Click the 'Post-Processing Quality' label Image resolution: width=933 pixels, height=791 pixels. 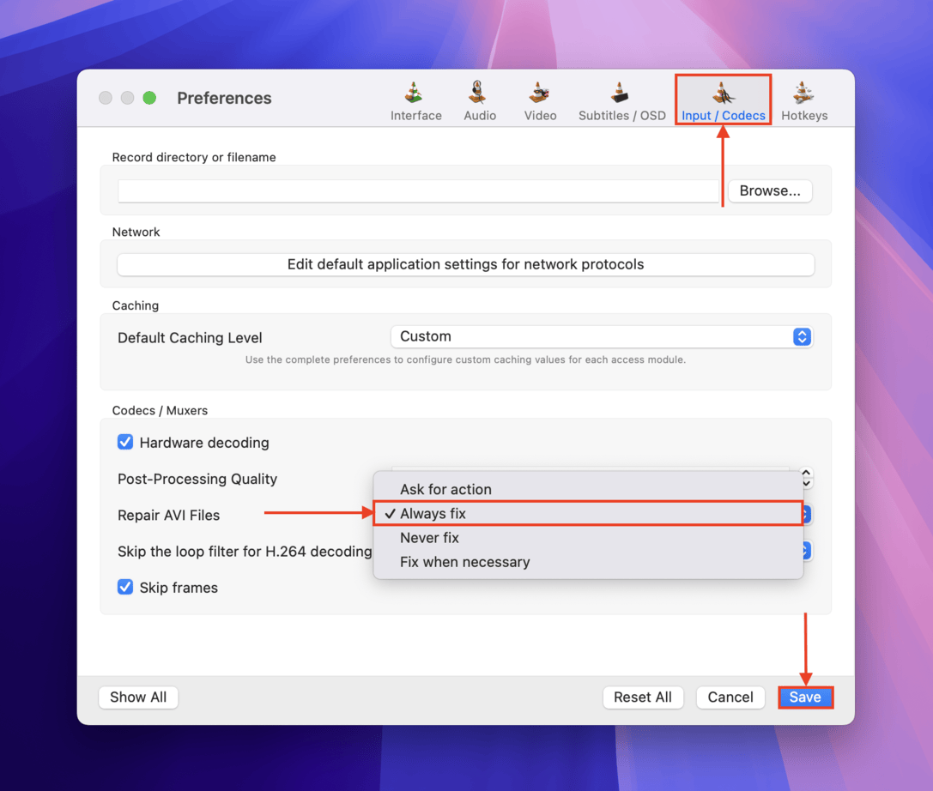click(197, 479)
